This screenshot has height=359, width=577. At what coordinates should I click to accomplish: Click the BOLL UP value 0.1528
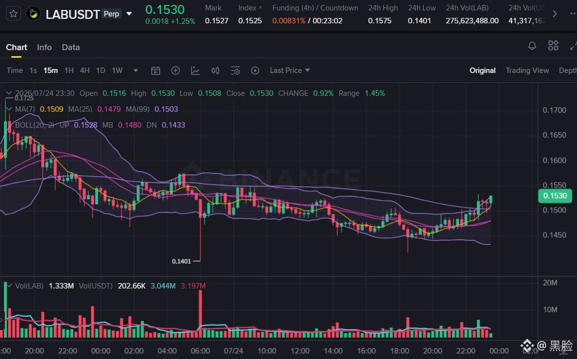tap(86, 125)
